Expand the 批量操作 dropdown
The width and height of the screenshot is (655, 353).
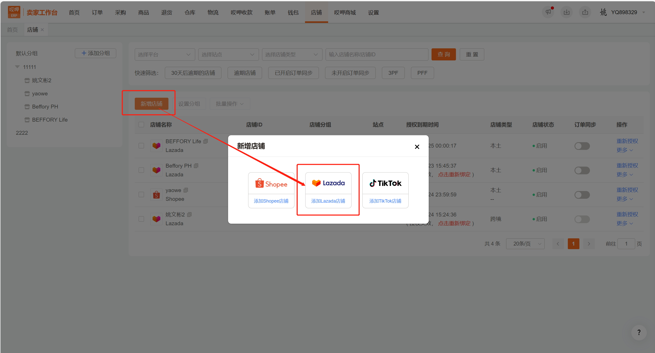(x=230, y=104)
